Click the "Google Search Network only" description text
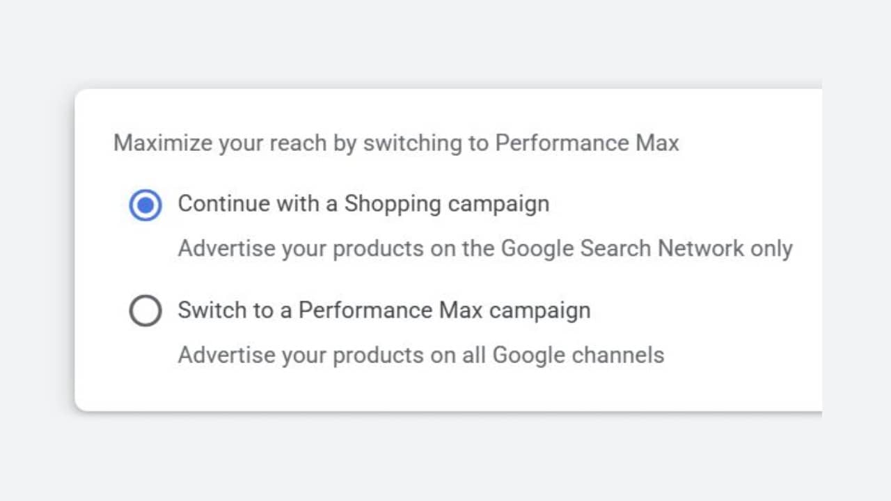 [x=647, y=249]
